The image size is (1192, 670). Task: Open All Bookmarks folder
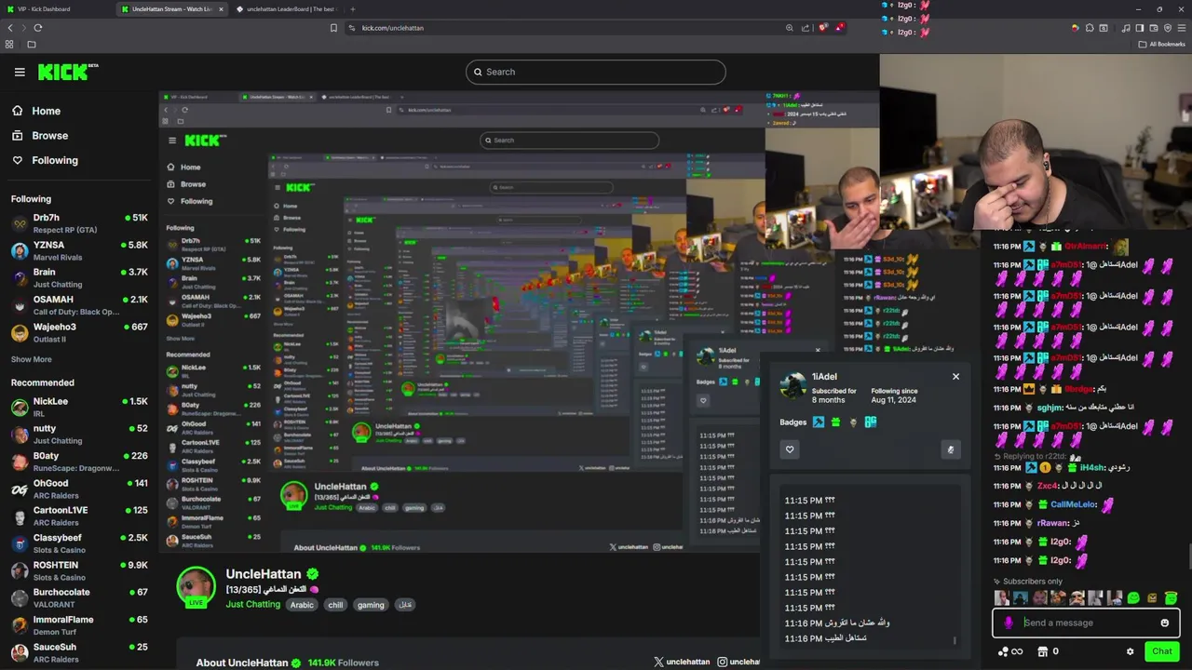pyautogui.click(x=1163, y=44)
